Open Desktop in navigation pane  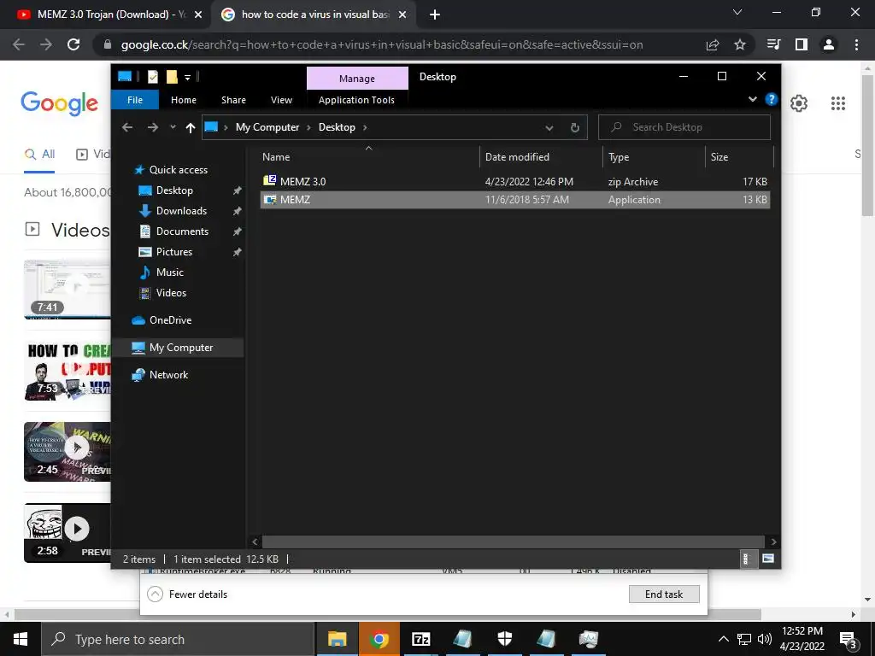pos(174,190)
